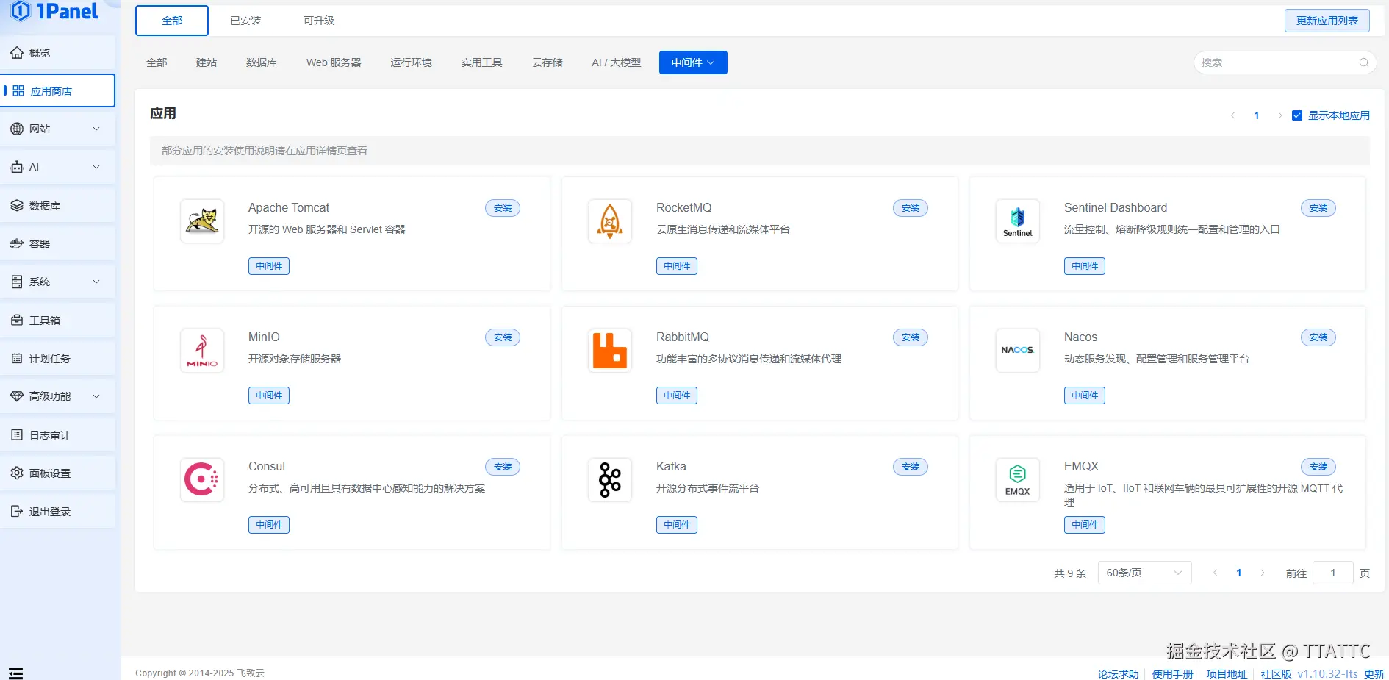Install Kafka via 安装 button
This screenshot has width=1389, height=680.
click(911, 467)
